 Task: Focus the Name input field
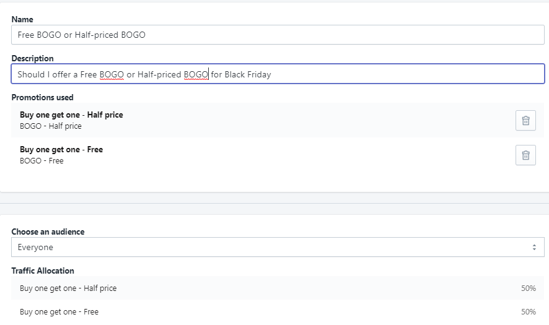(x=278, y=35)
